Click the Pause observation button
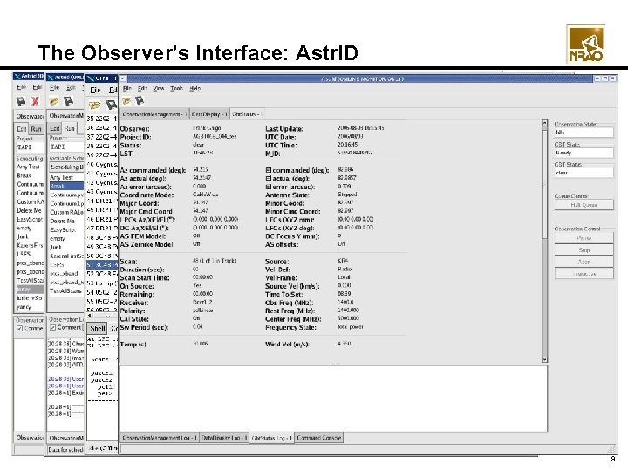 point(584,238)
